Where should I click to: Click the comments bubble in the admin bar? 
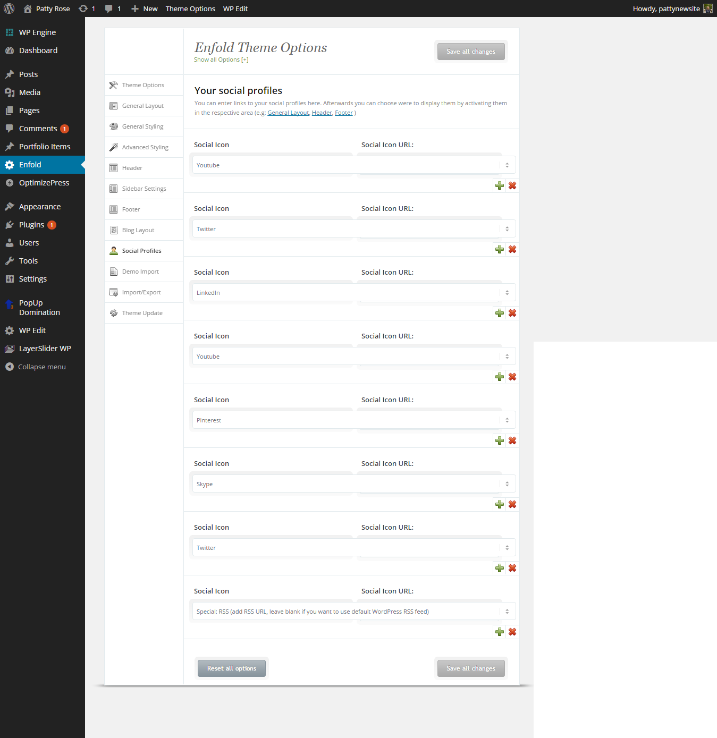tap(109, 9)
